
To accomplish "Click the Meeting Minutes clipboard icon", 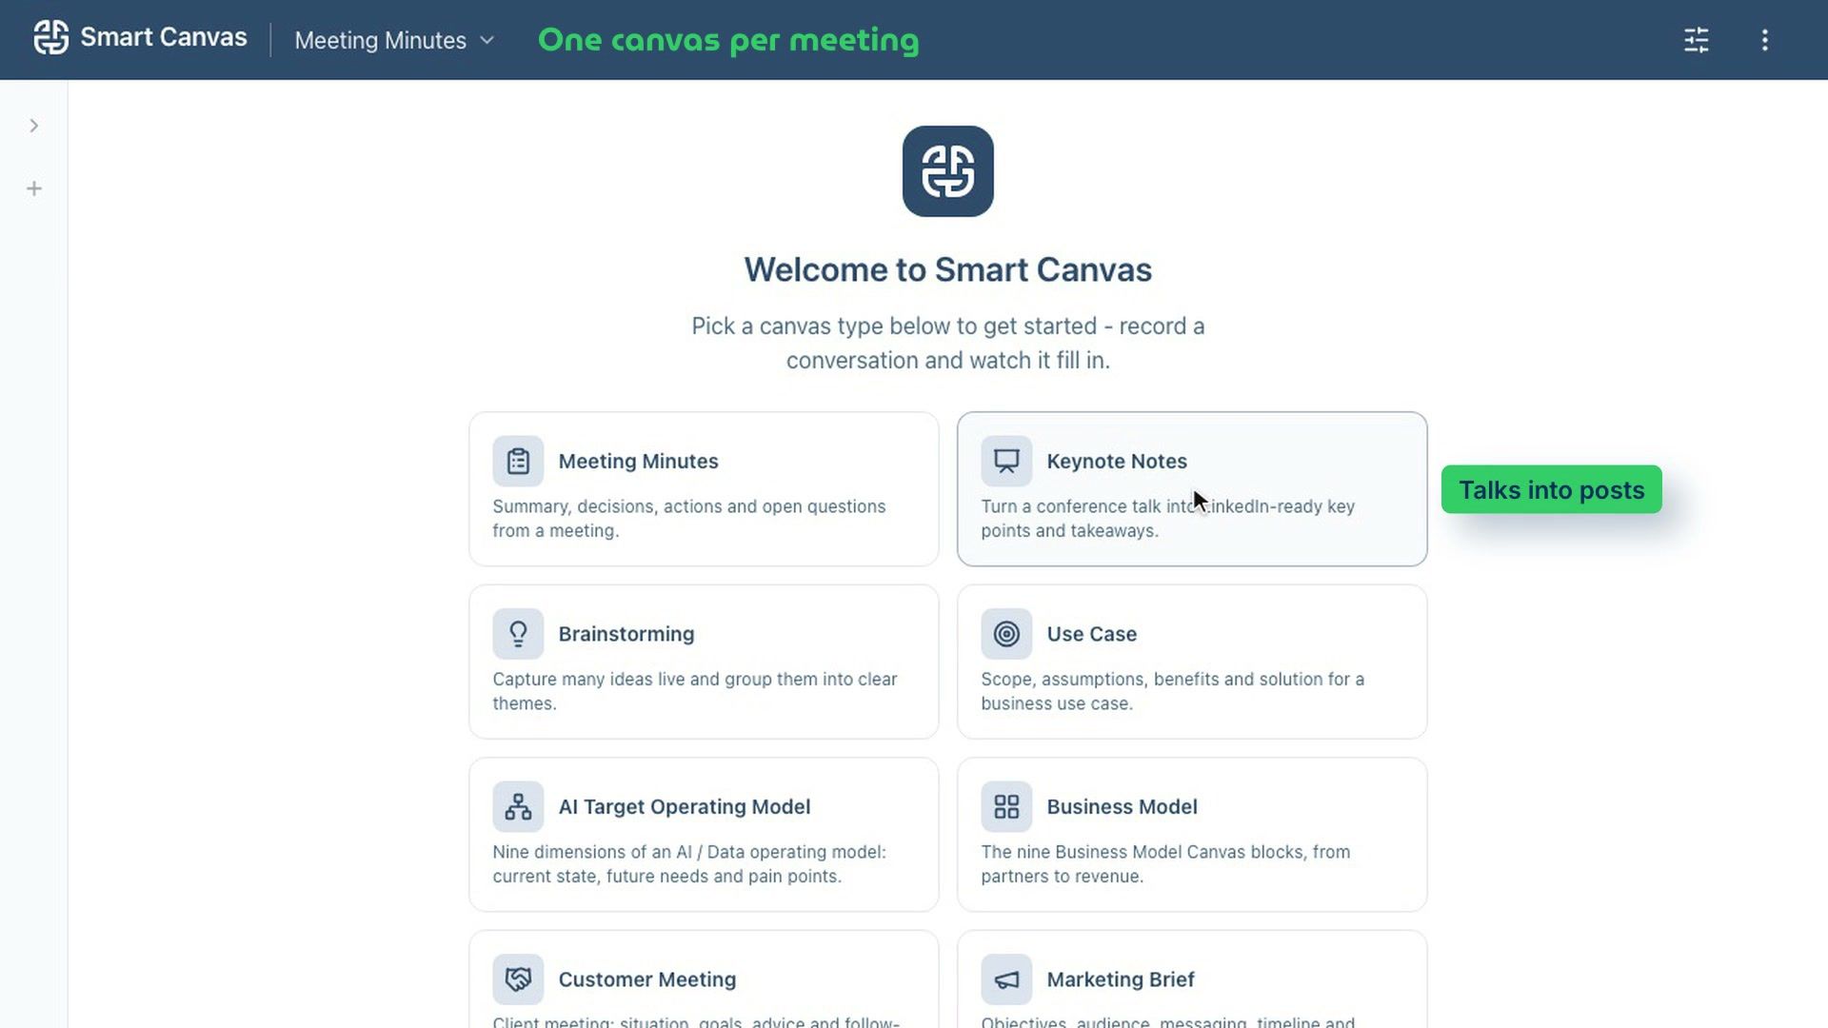I will [518, 461].
